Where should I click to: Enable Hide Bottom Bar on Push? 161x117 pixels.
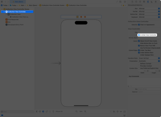139,43
